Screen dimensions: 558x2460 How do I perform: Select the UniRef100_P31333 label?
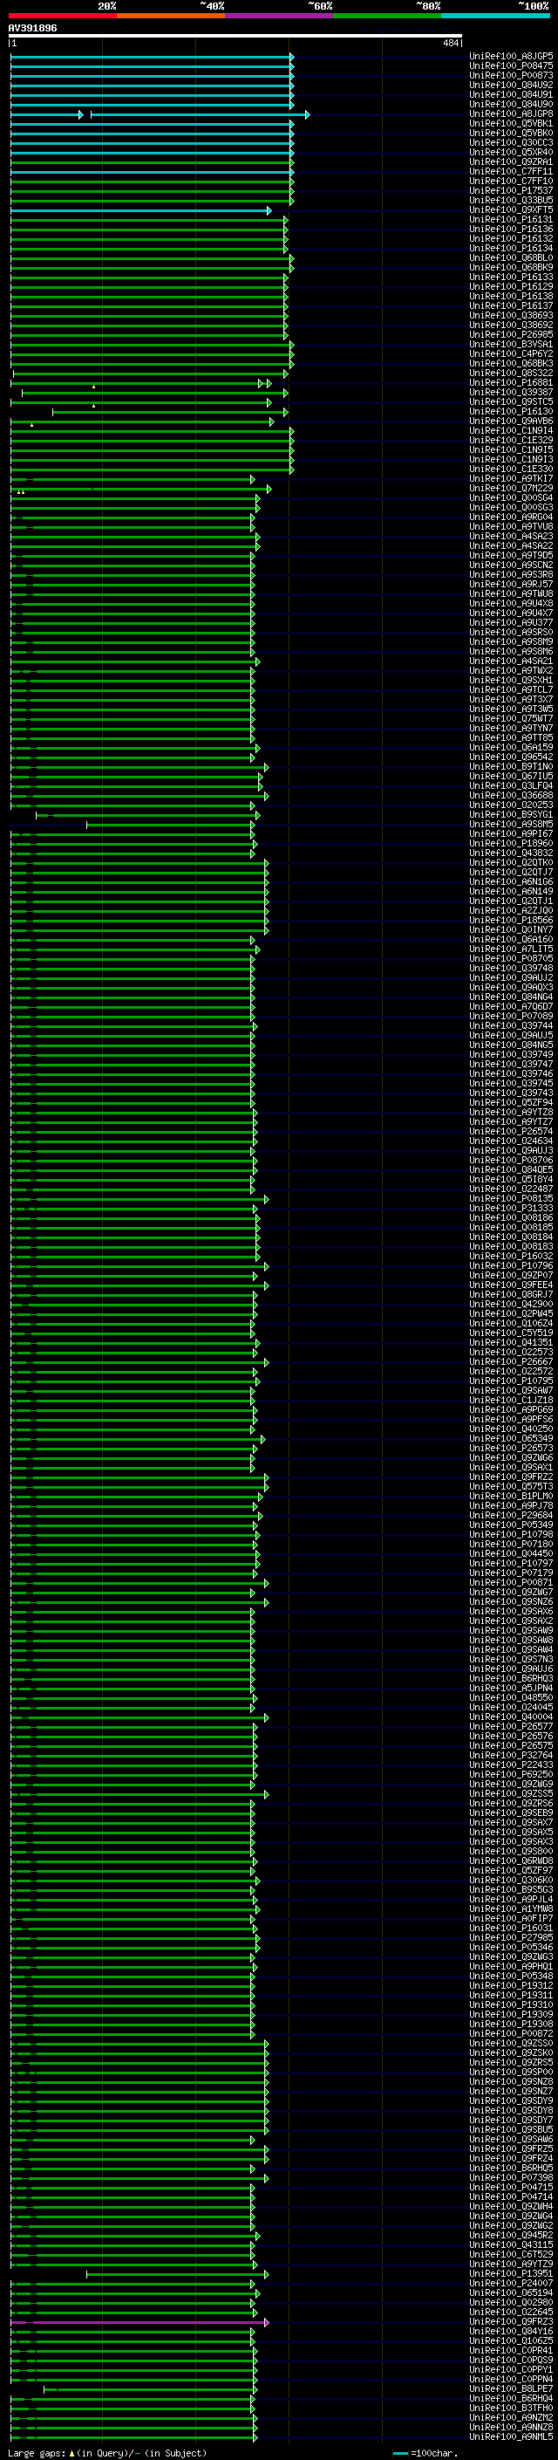[510, 1208]
